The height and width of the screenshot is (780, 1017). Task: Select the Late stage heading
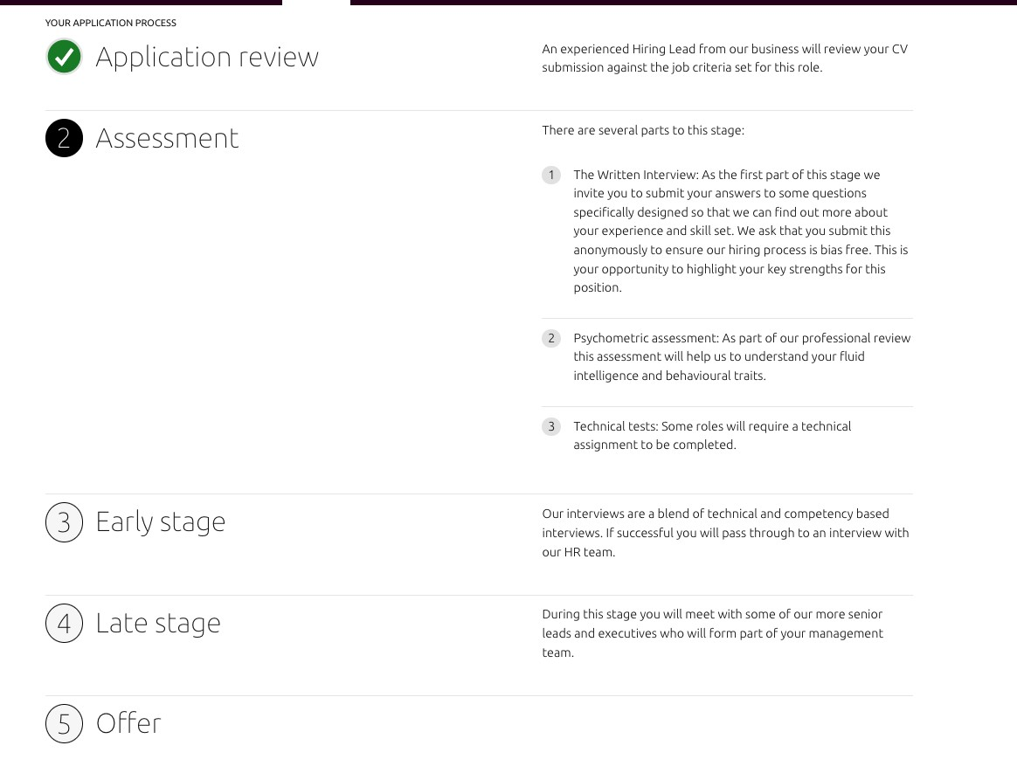[158, 623]
